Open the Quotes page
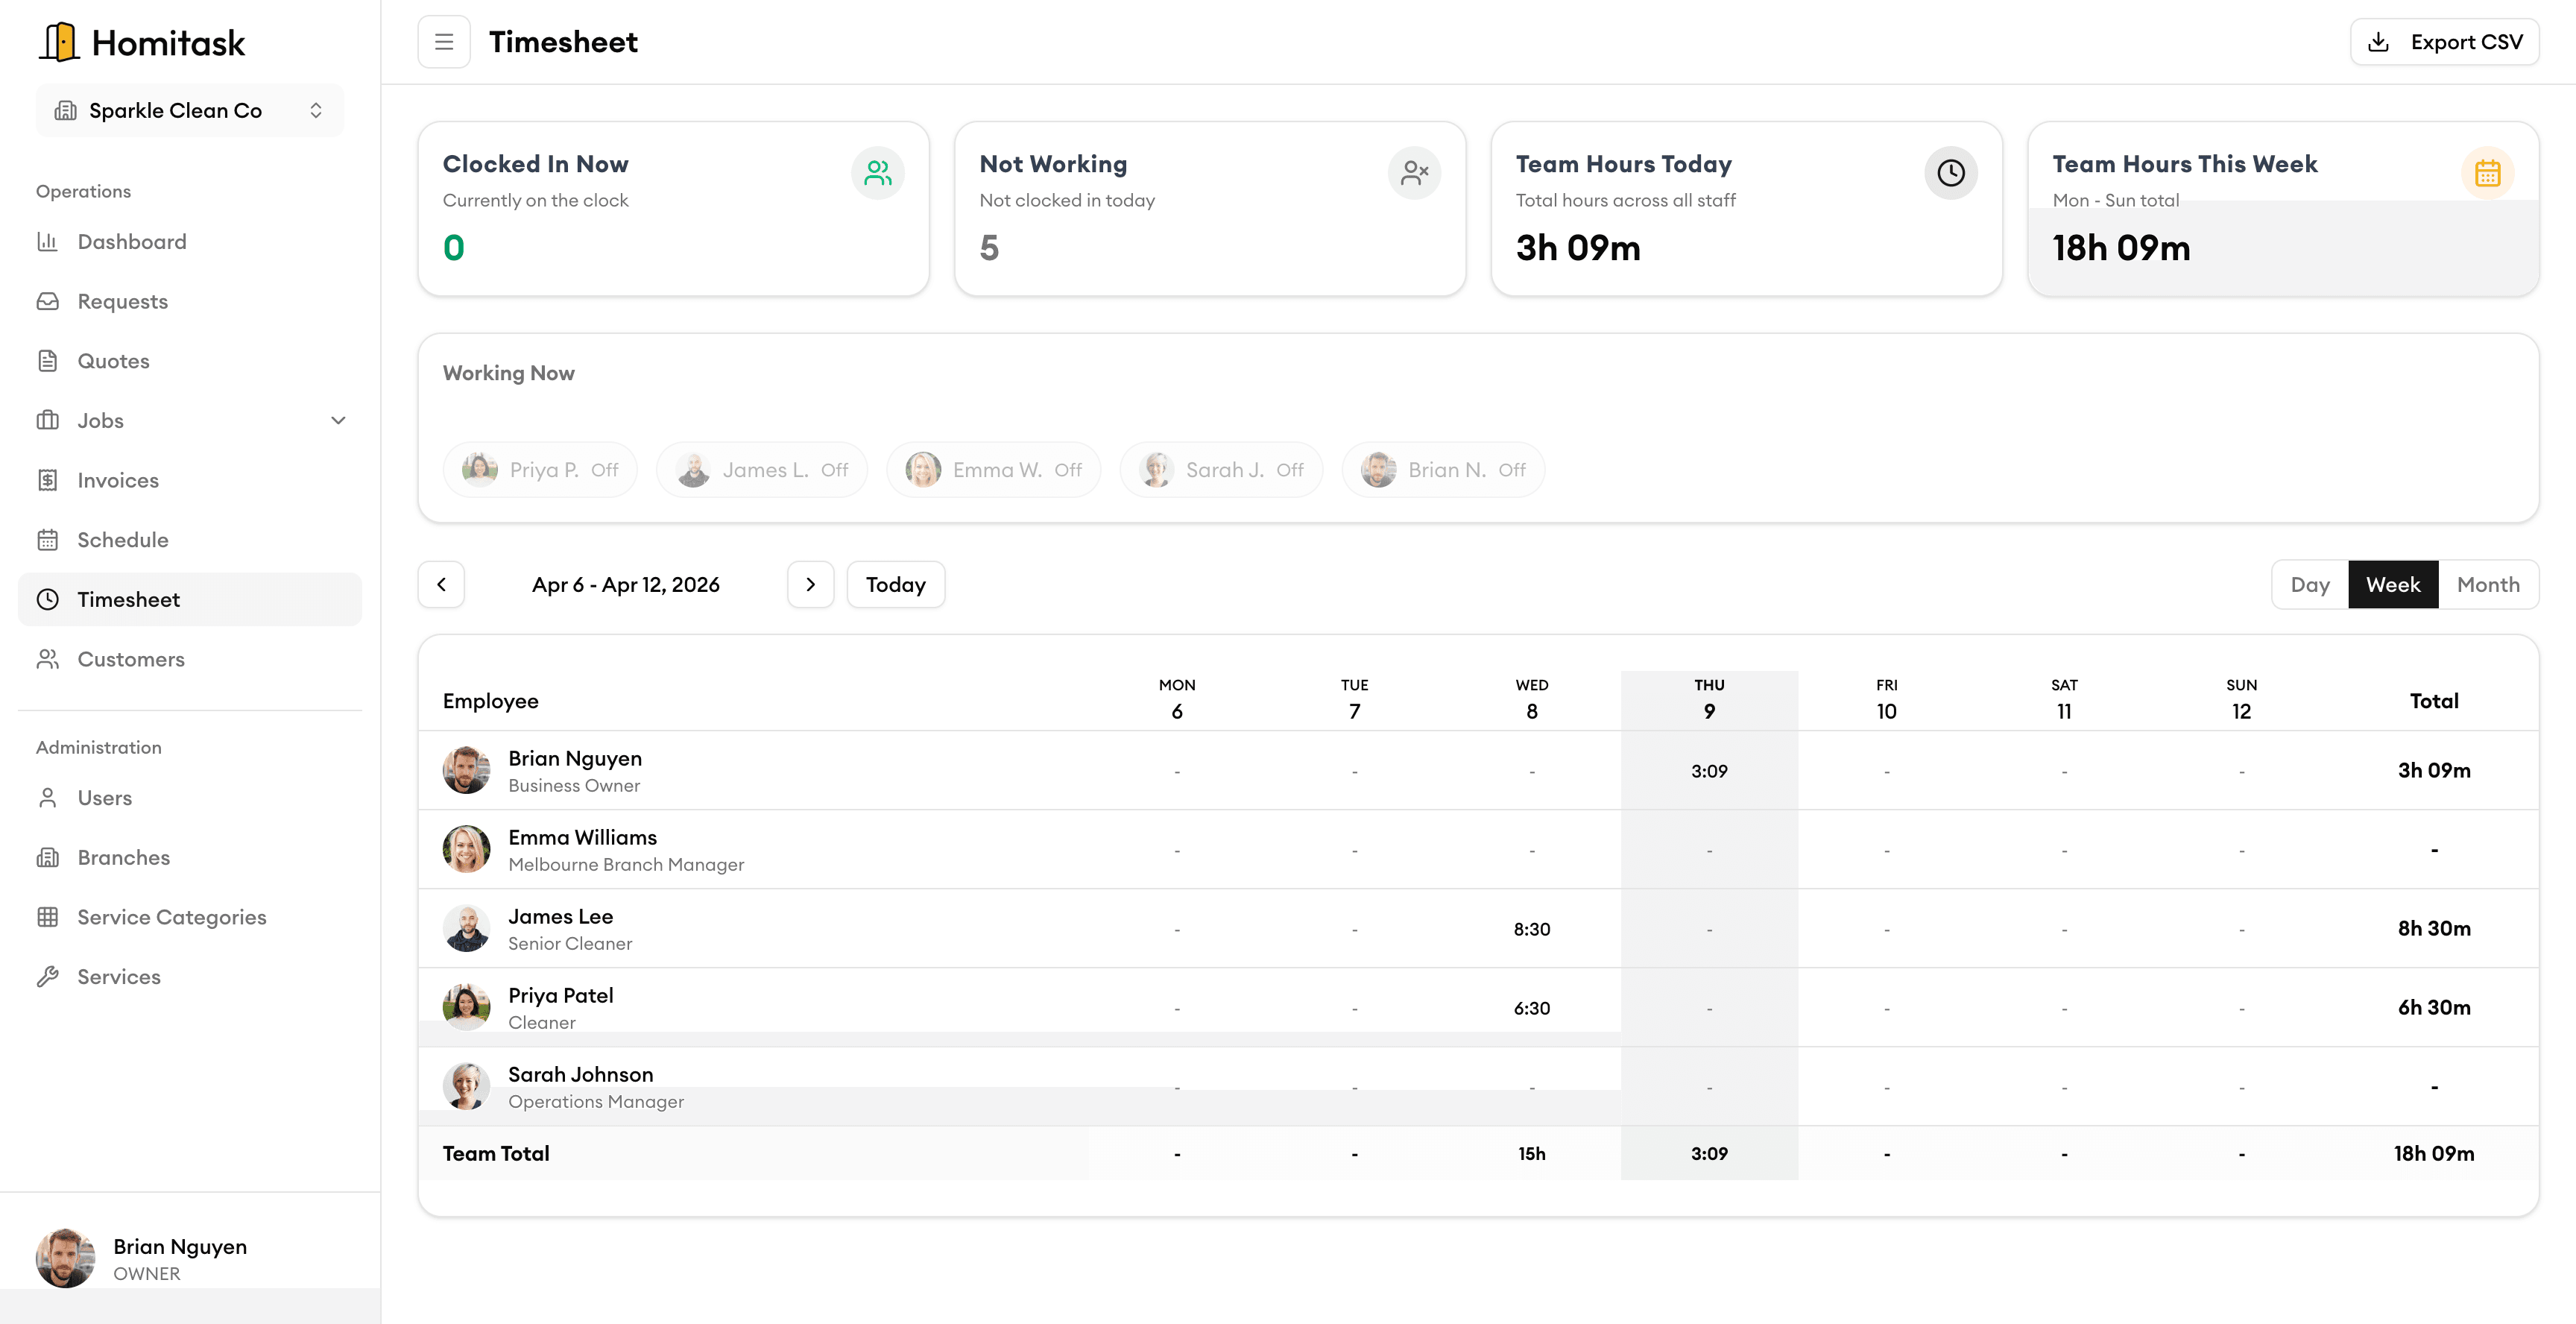Viewport: 2576px width, 1324px height. pos(113,361)
